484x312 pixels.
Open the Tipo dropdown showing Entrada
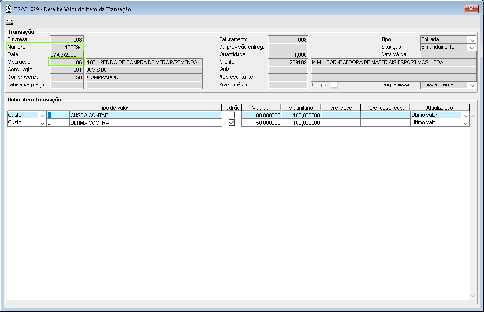pyautogui.click(x=472, y=40)
